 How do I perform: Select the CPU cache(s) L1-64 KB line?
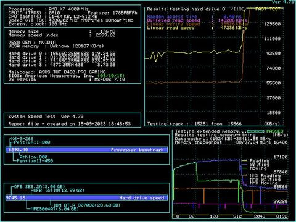coord(53,17)
